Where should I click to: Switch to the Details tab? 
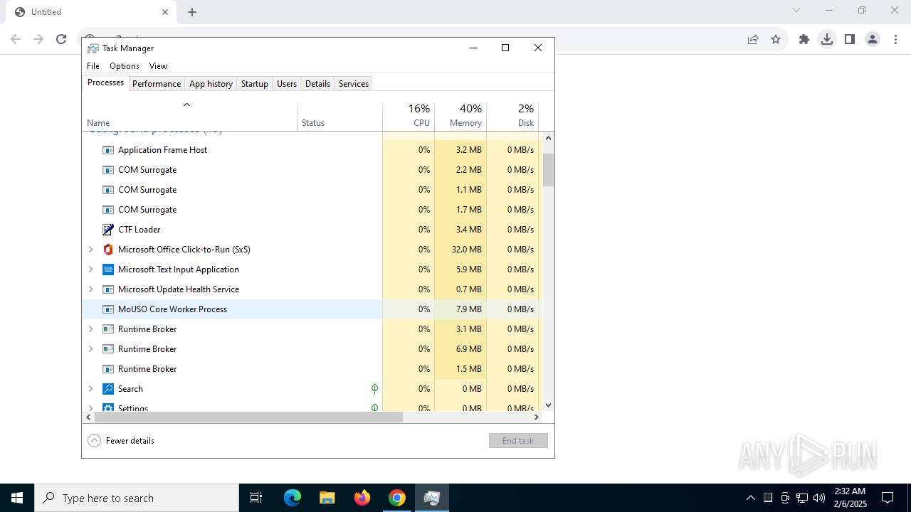[x=317, y=84]
